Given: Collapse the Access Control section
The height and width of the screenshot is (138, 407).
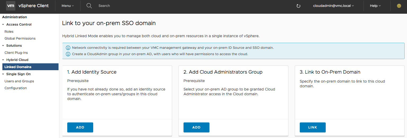Looking at the screenshot, I should (x=3, y=25).
